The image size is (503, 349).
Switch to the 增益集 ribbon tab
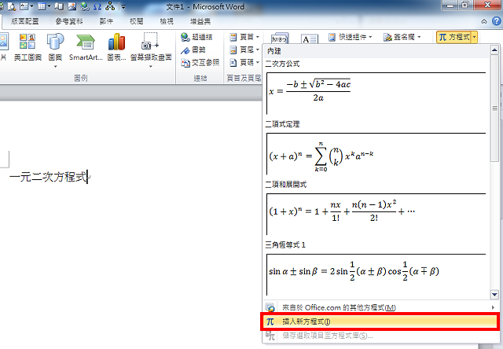pyautogui.click(x=200, y=21)
